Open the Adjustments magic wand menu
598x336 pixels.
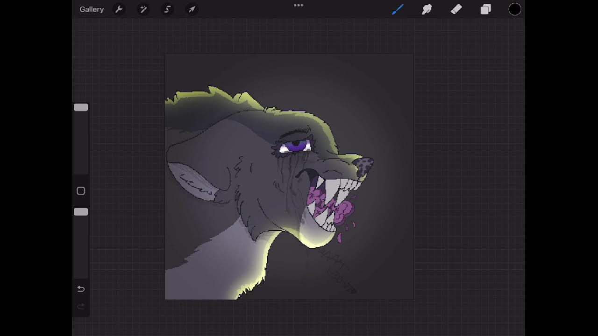[x=143, y=9]
